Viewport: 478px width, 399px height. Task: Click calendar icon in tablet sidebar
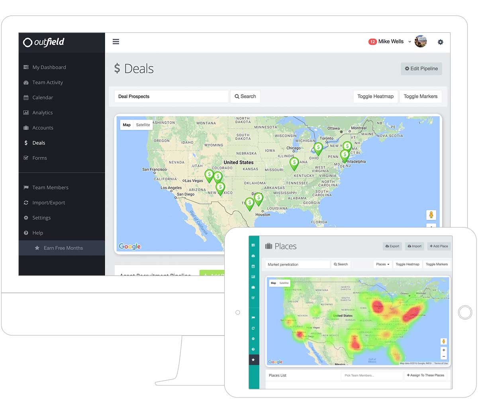[254, 266]
